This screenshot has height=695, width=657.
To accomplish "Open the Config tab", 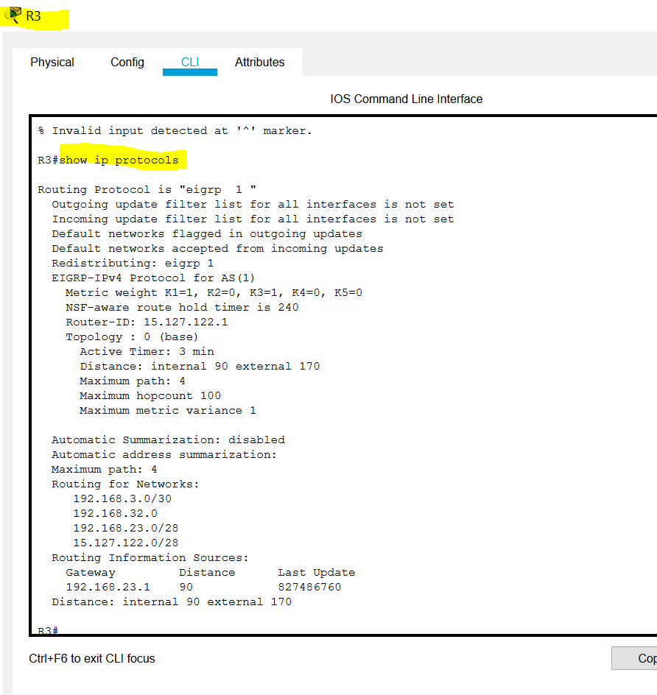I will 127,62.
